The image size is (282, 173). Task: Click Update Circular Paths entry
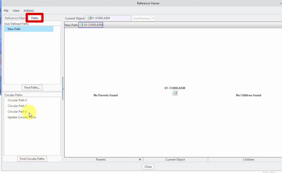[22, 117]
